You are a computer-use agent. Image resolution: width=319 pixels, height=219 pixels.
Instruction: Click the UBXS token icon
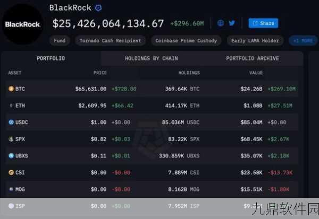(11, 156)
